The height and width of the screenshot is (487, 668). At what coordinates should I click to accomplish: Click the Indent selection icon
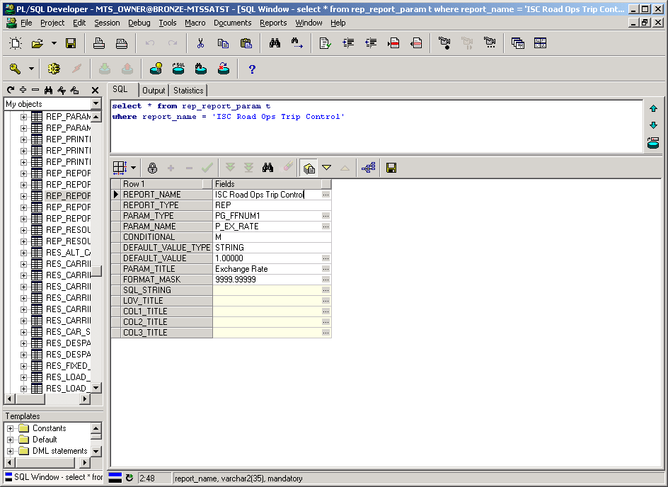348,43
